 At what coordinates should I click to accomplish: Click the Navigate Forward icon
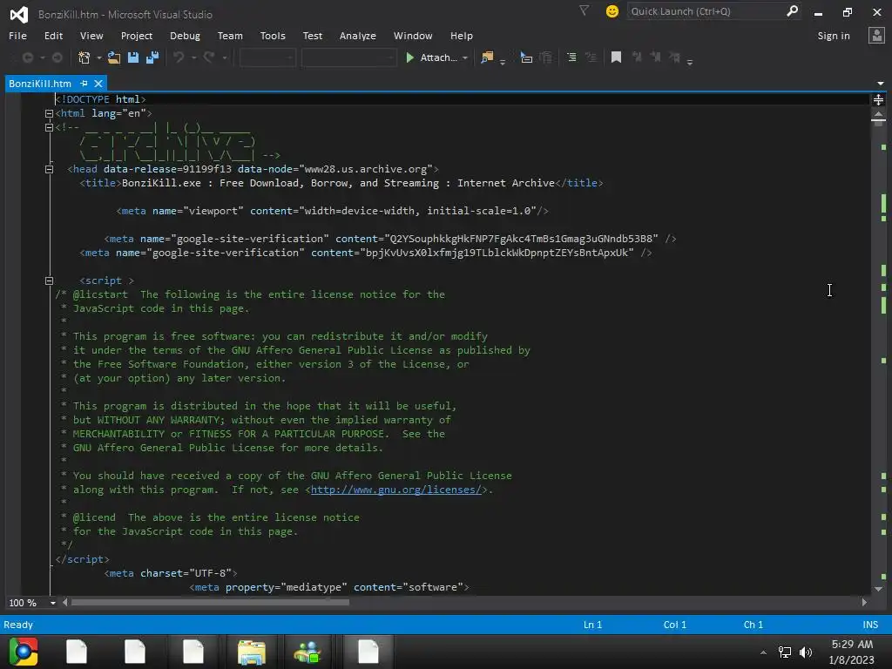click(x=57, y=57)
